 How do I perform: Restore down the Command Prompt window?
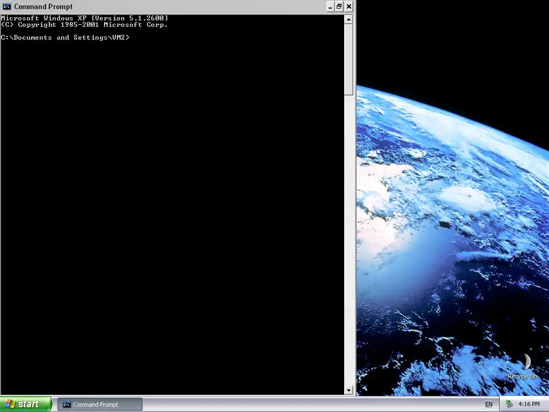coord(339,6)
